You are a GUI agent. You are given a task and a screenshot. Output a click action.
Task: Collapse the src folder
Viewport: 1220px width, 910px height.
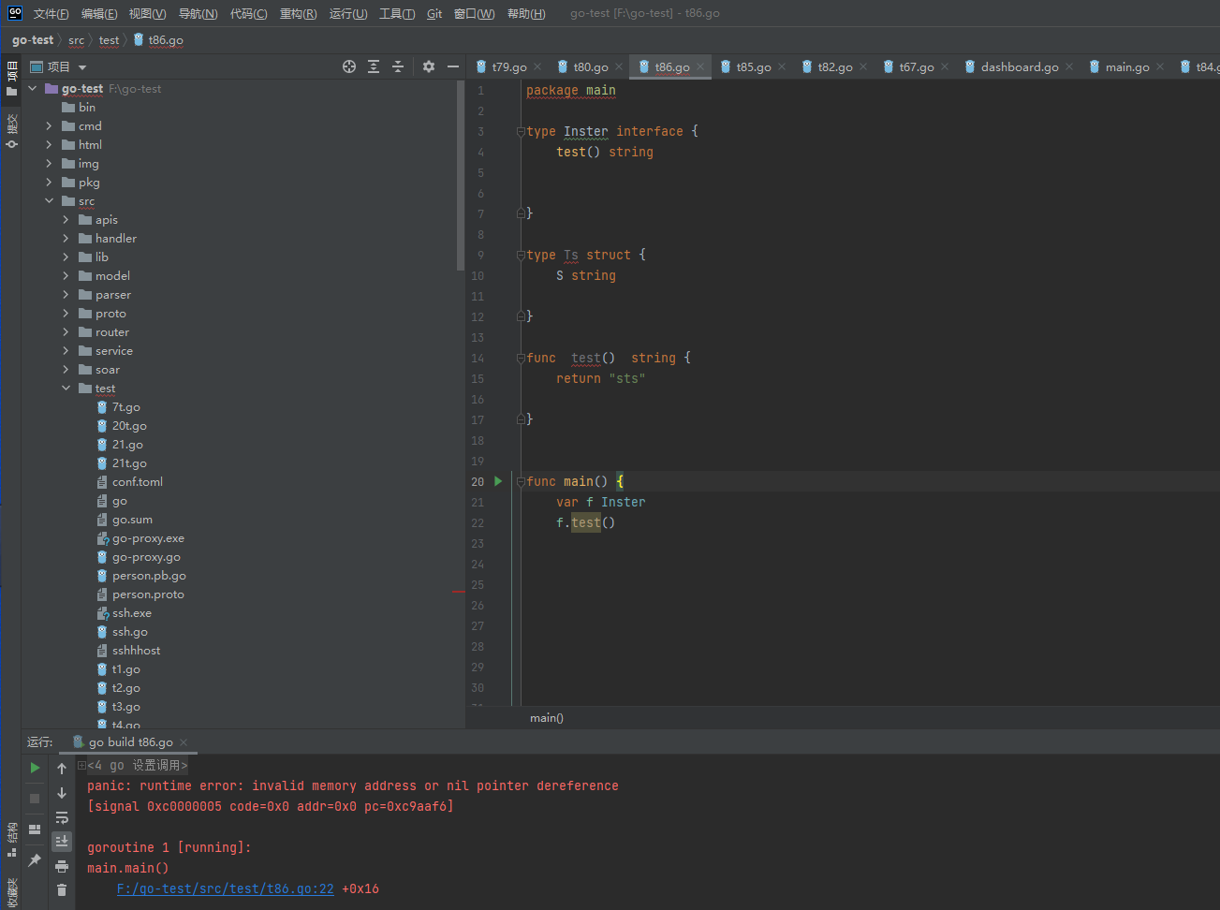49,201
